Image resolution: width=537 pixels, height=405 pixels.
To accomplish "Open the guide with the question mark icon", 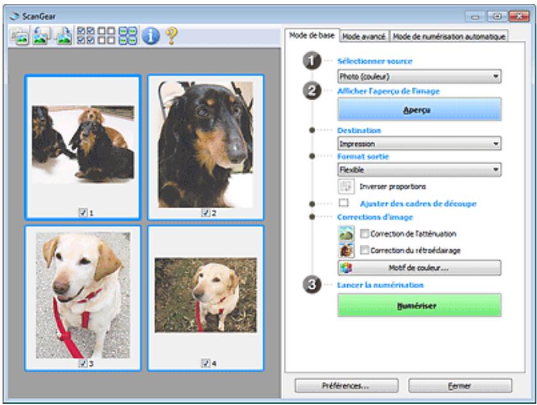I will point(171,36).
